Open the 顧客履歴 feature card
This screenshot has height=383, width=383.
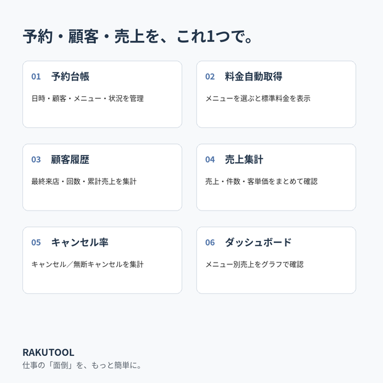(x=102, y=177)
